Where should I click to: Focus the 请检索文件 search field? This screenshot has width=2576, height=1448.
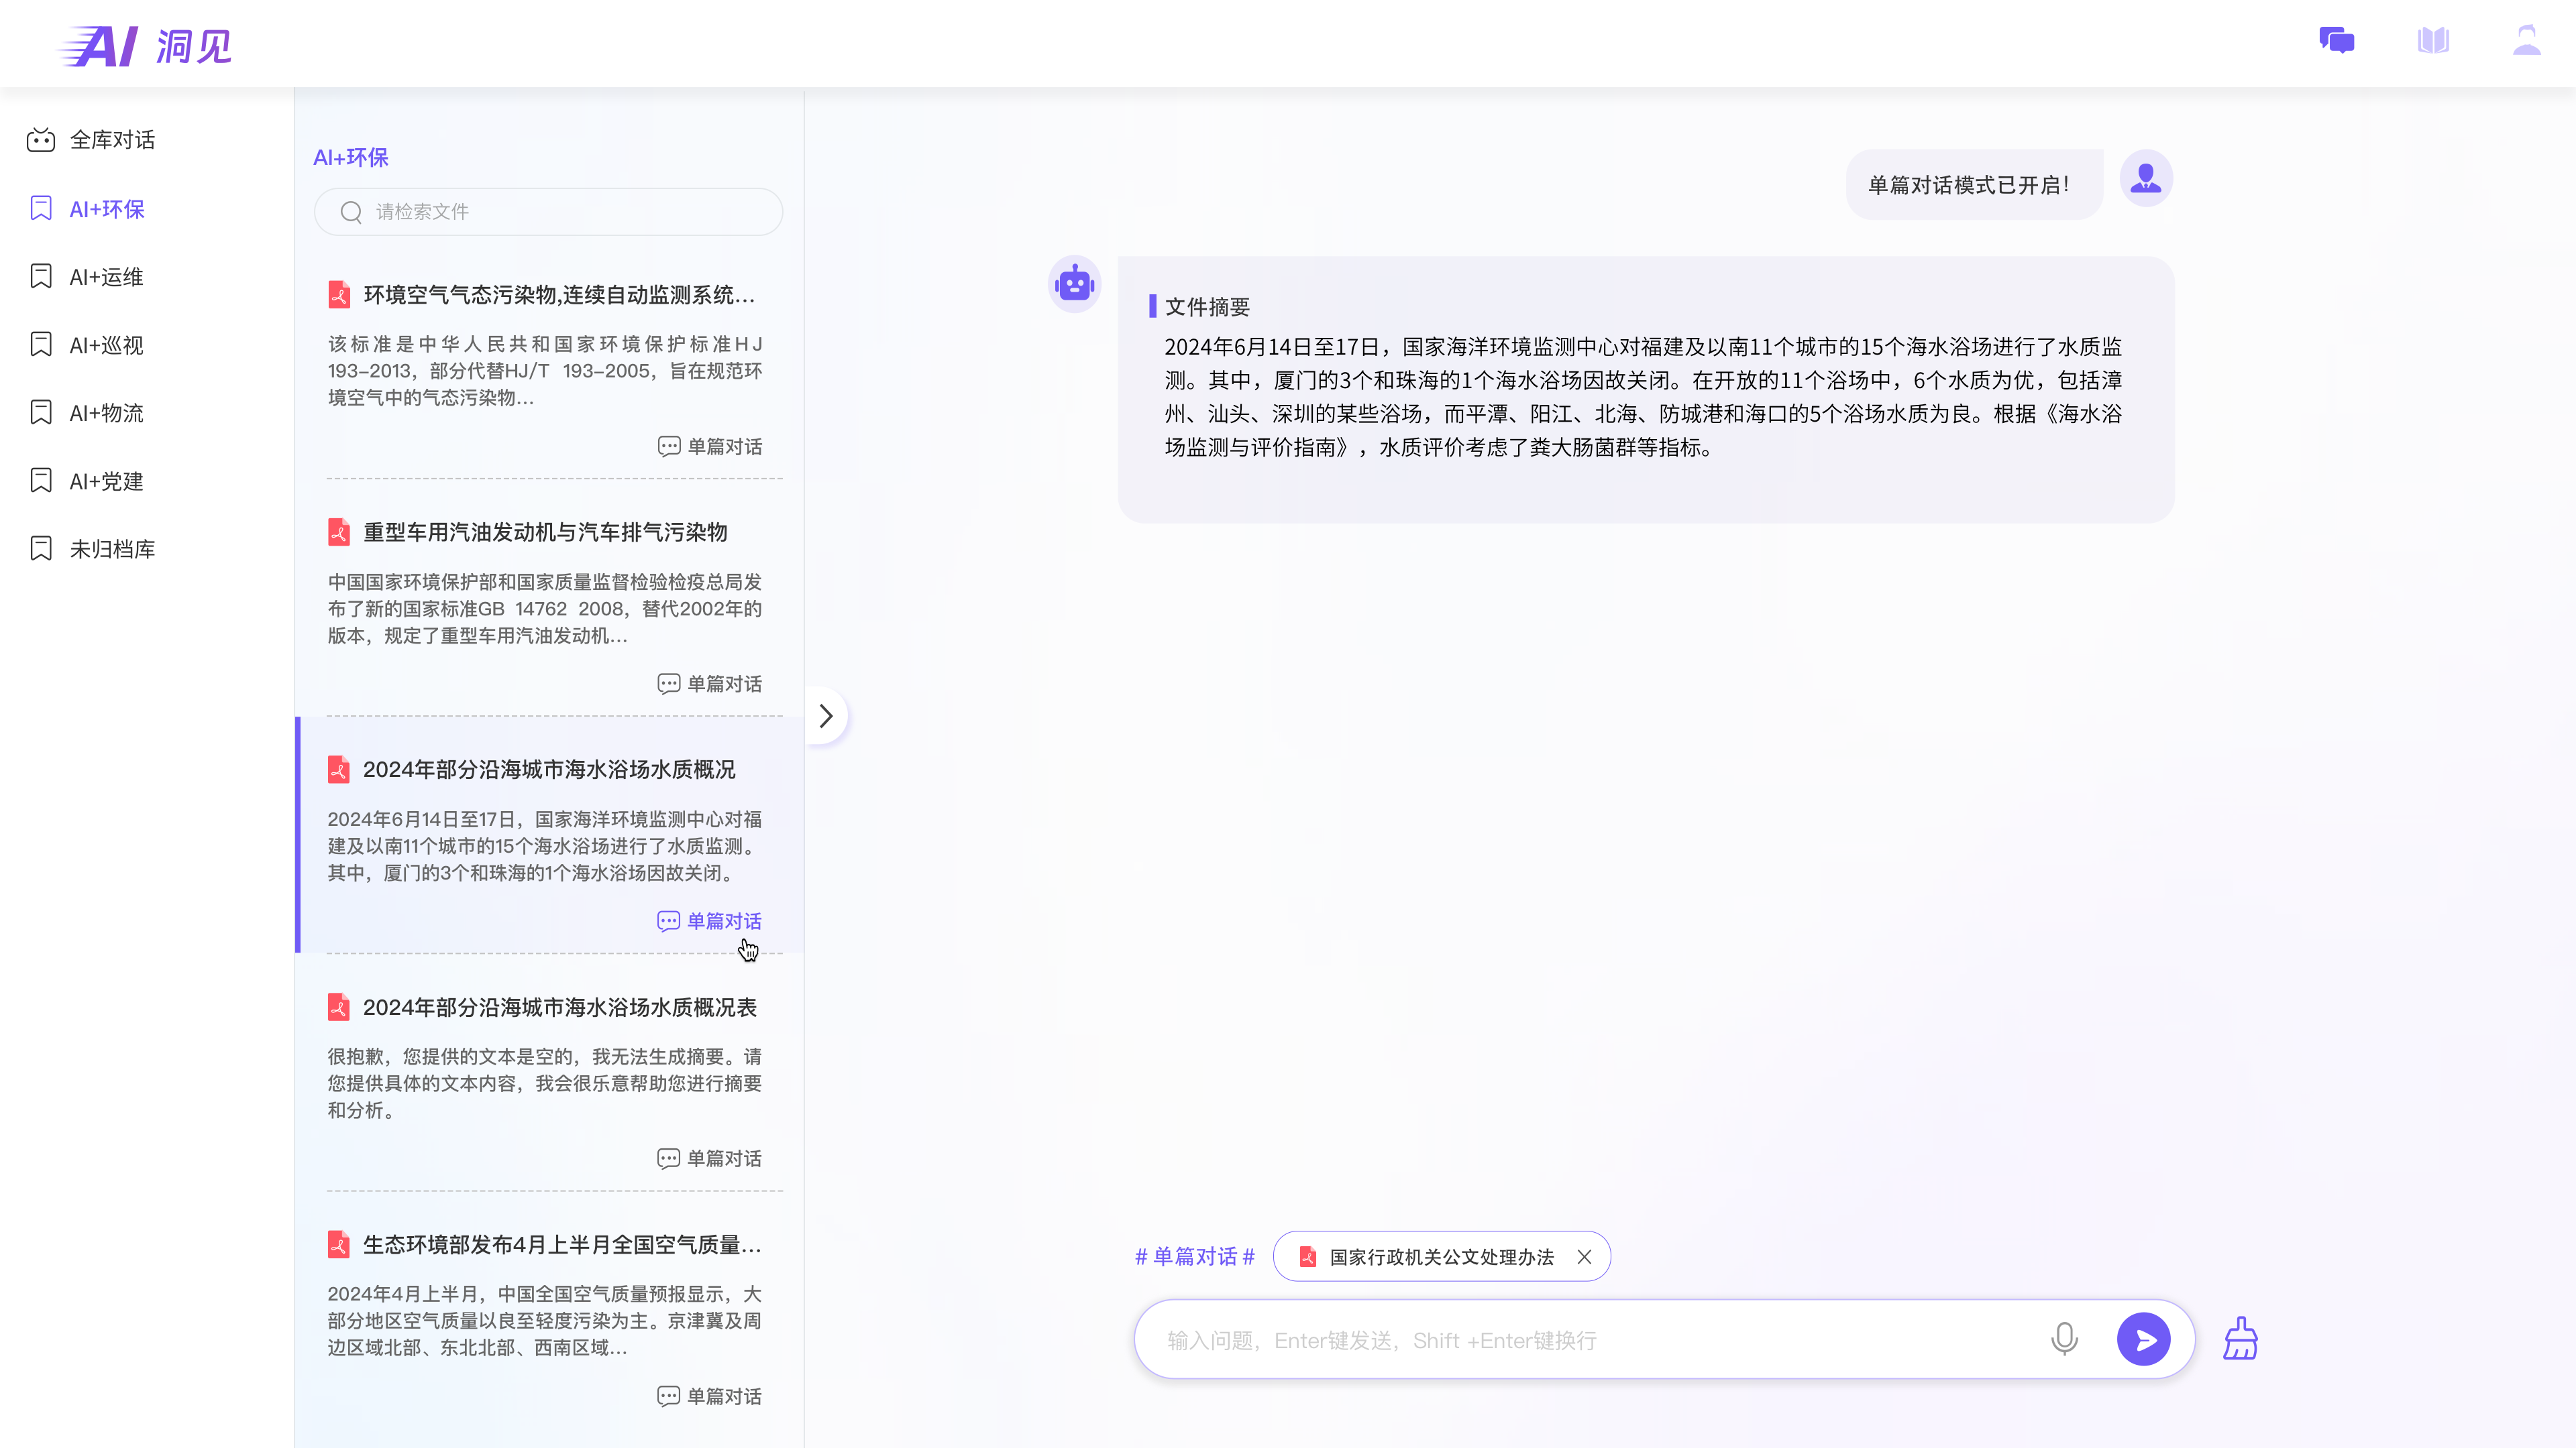[548, 212]
